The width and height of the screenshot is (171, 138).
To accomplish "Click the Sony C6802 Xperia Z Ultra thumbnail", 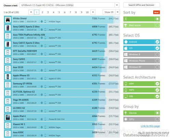I will point(8,28).
